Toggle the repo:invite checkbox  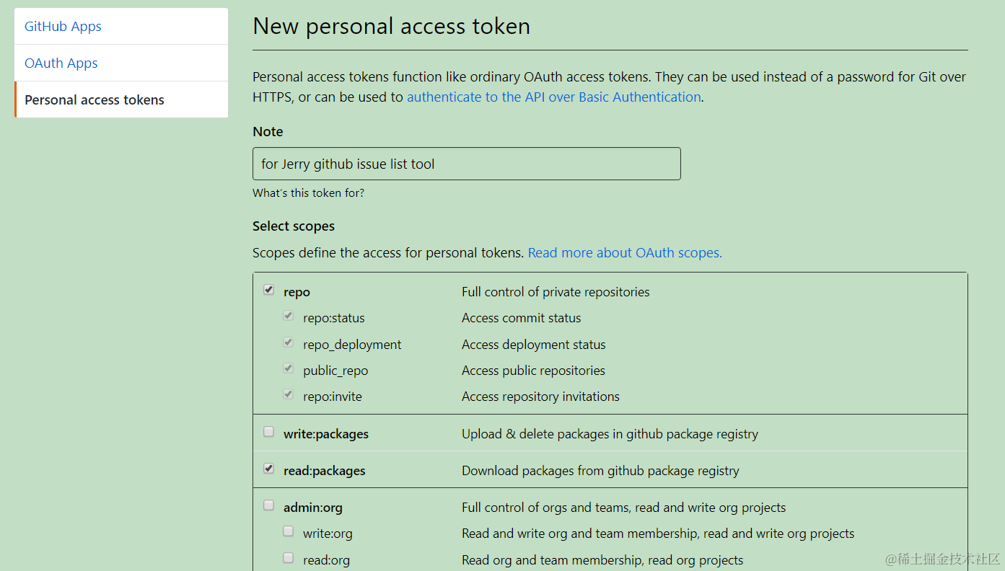pos(289,394)
